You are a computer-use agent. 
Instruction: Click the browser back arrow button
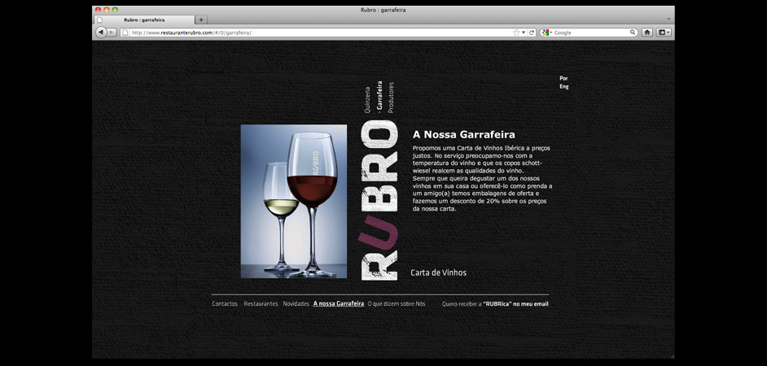[101, 33]
